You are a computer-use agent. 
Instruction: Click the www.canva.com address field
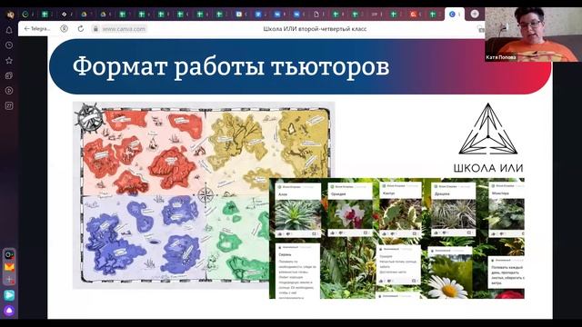124,28
